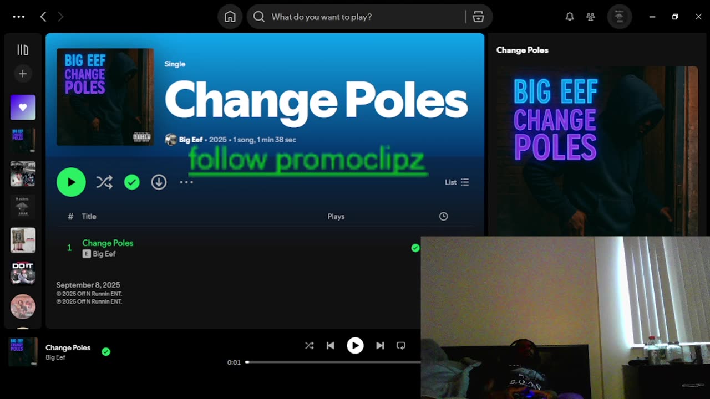Seek on the playback progress bar
This screenshot has height=399, width=710.
[333, 362]
